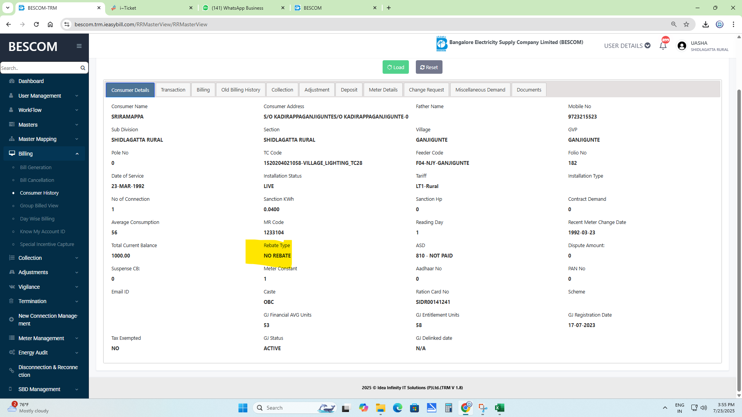Click the browser zoom magnifier icon
This screenshot has width=742, height=417.
click(674, 24)
